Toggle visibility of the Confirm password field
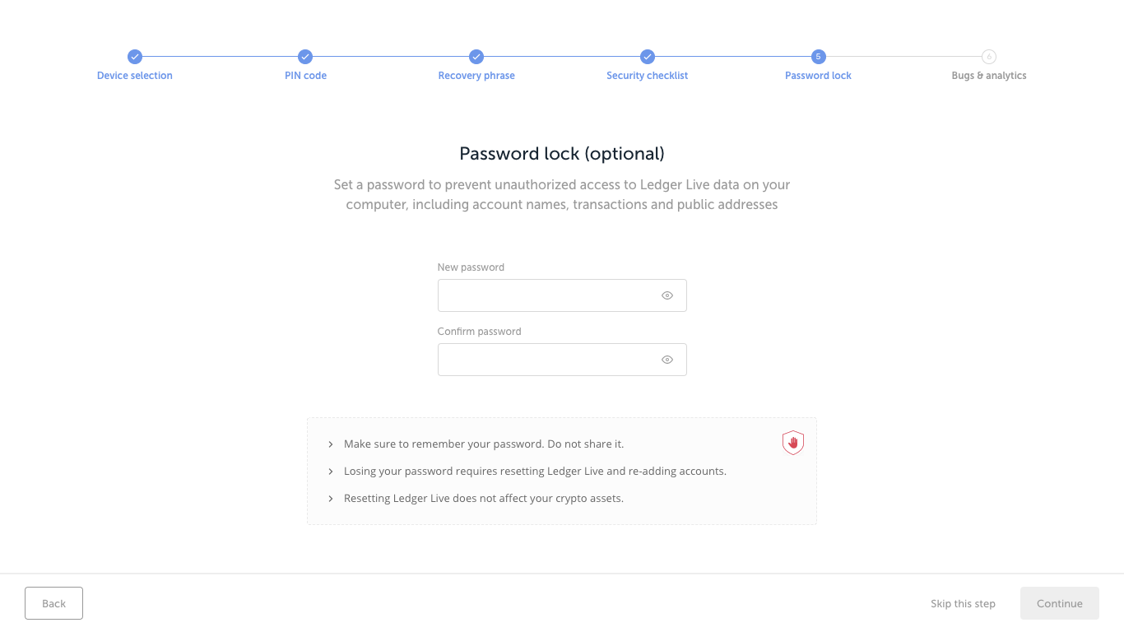 pyautogui.click(x=667, y=360)
